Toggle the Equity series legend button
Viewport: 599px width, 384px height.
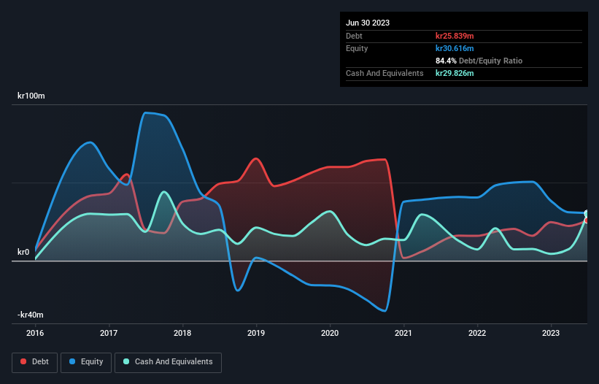coord(86,362)
